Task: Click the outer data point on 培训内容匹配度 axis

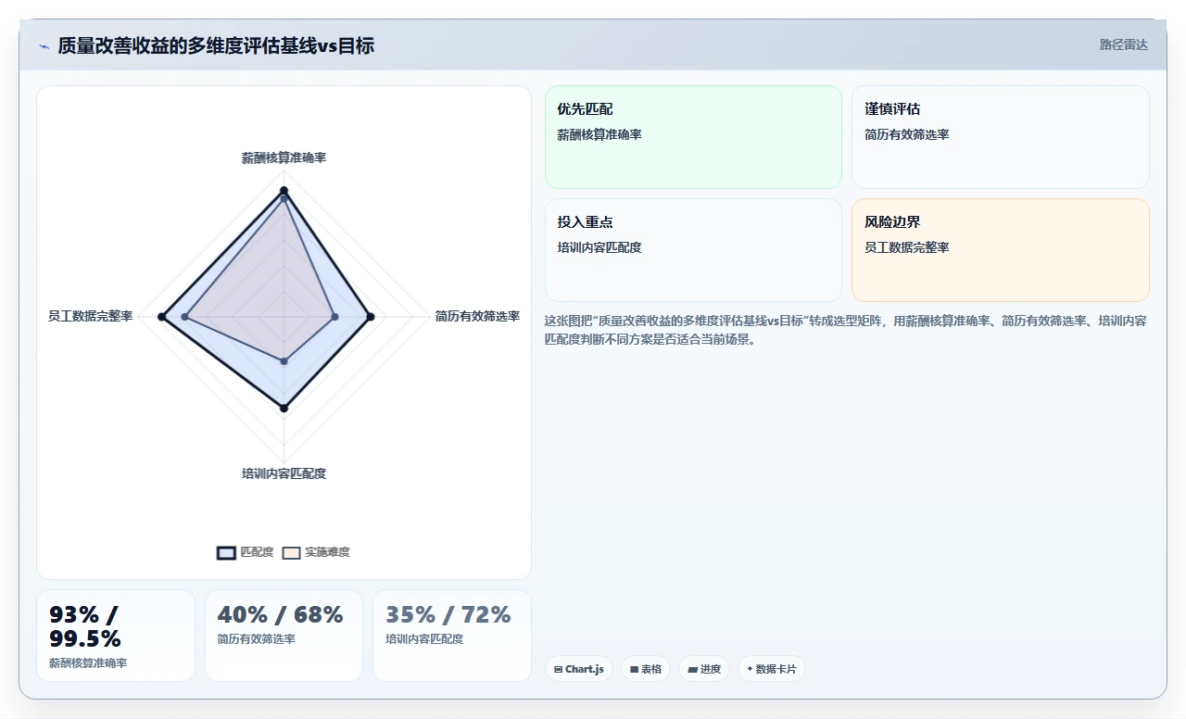Action: point(284,408)
